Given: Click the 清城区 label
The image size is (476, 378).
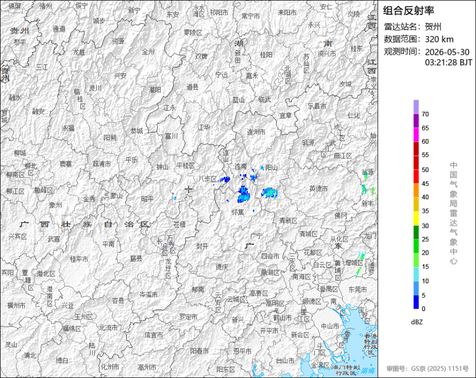Looking at the screenshot, I should [308, 234].
